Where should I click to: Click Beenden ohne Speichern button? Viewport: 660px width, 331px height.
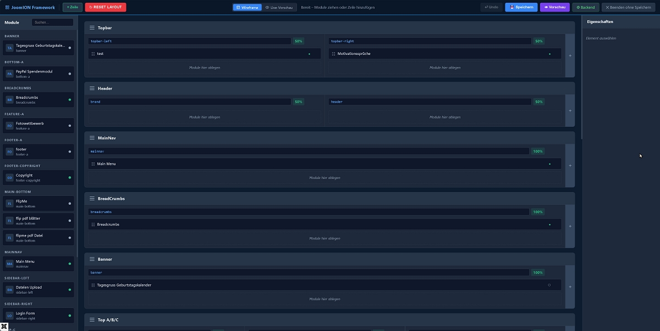tap(628, 8)
